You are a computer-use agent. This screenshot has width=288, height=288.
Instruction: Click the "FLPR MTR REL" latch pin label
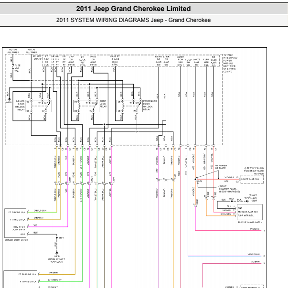(x=245, y=215)
